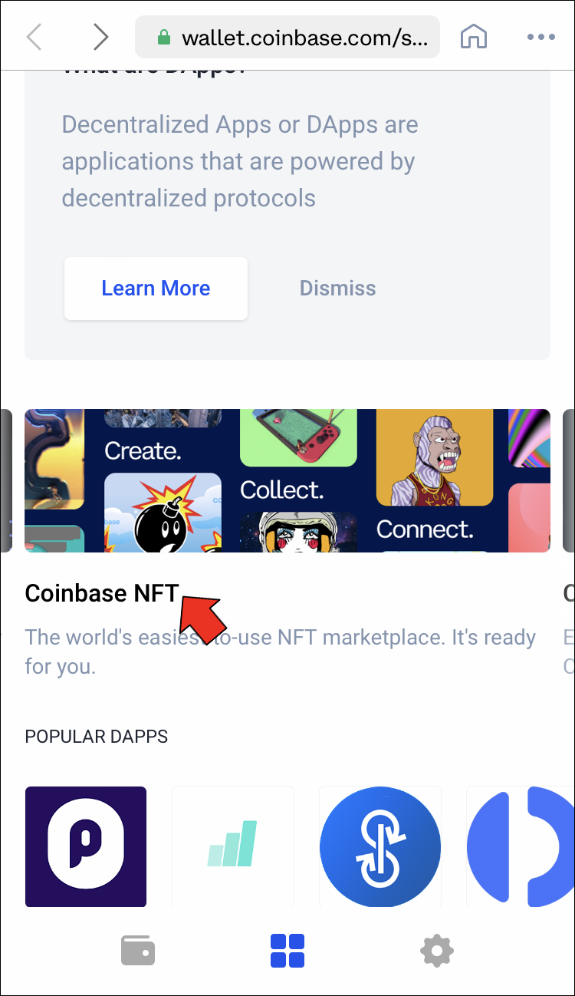575x996 pixels.
Task: Switch to the wallet tab
Action: pyautogui.click(x=138, y=951)
